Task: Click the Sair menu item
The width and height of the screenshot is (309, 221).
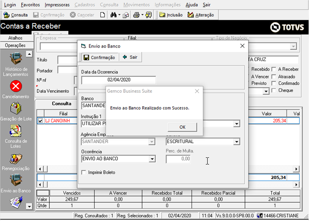Action: click(x=207, y=5)
